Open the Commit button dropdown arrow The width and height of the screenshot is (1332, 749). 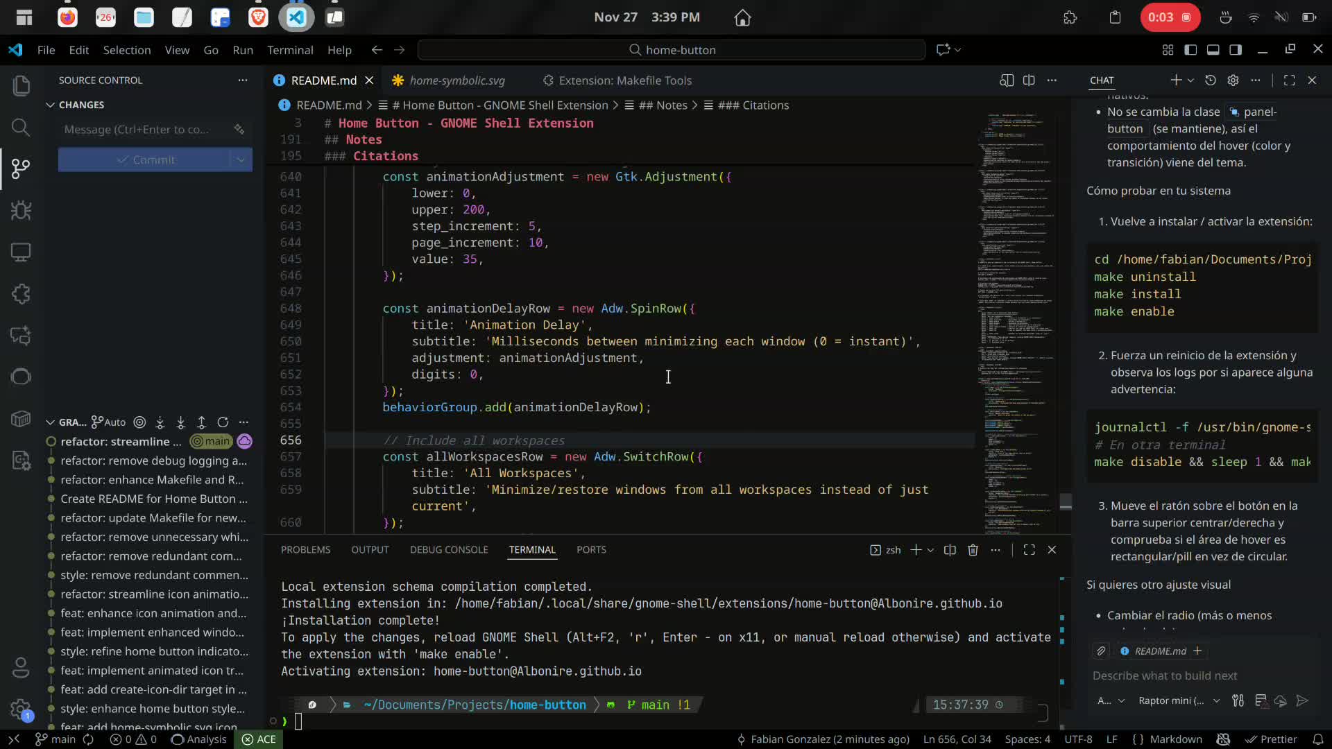pyautogui.click(x=241, y=160)
